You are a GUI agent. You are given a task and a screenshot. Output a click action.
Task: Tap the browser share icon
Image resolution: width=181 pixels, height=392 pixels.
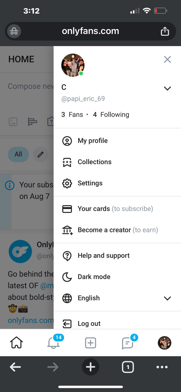click(x=165, y=31)
